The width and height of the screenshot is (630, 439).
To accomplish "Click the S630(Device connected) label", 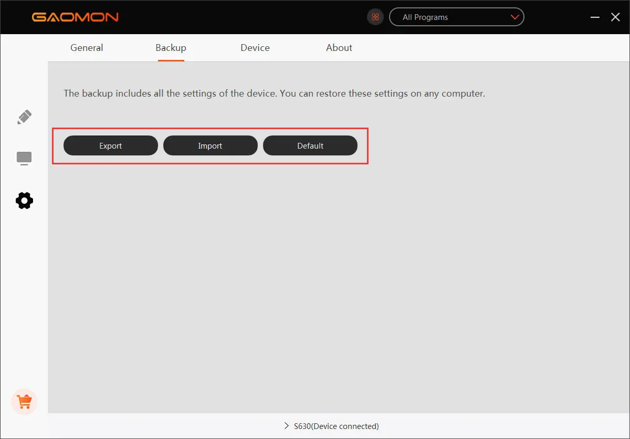I will tap(336, 426).
